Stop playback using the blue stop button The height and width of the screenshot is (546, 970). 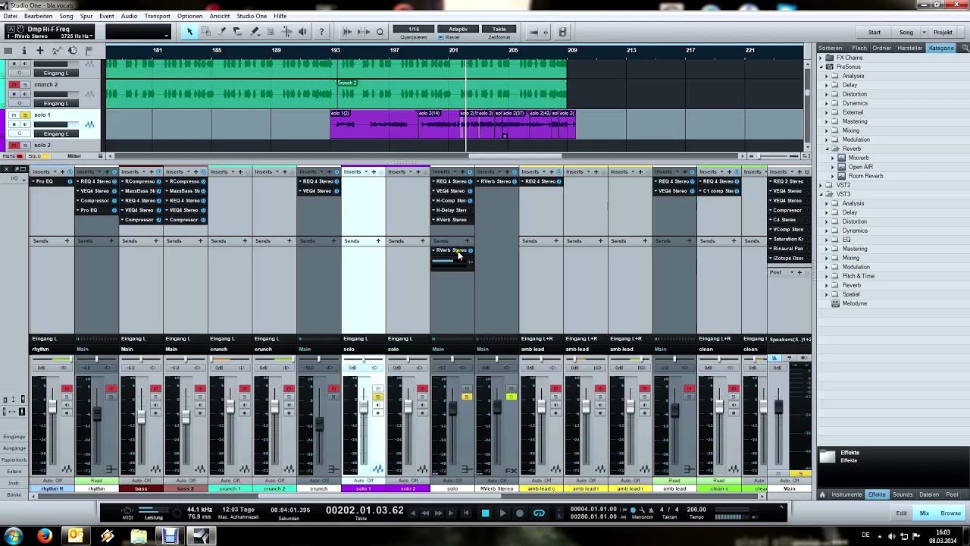coord(485,513)
